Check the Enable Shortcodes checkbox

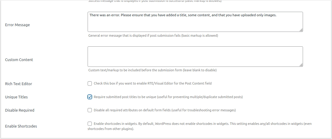tap(90, 124)
